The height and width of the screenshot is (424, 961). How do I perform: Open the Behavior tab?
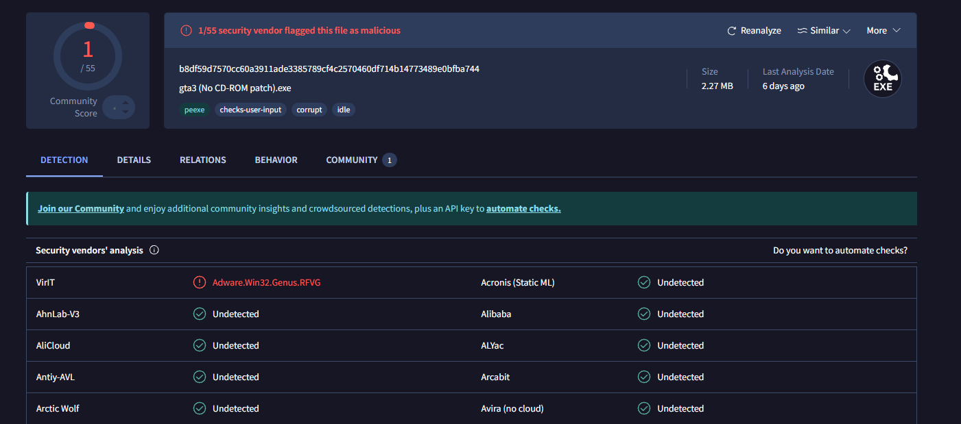click(276, 160)
